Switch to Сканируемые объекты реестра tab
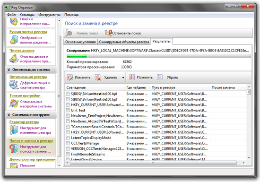This screenshot has width=260, height=182. 124,42
